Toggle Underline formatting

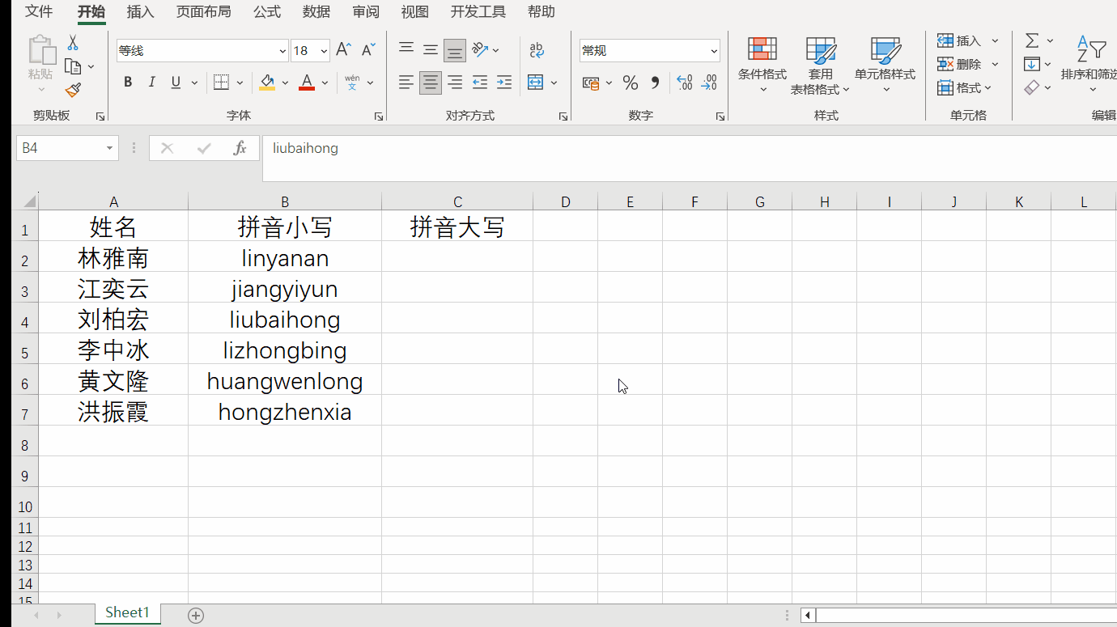coord(176,82)
